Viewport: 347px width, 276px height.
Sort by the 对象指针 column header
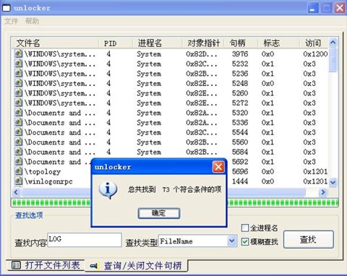203,43
